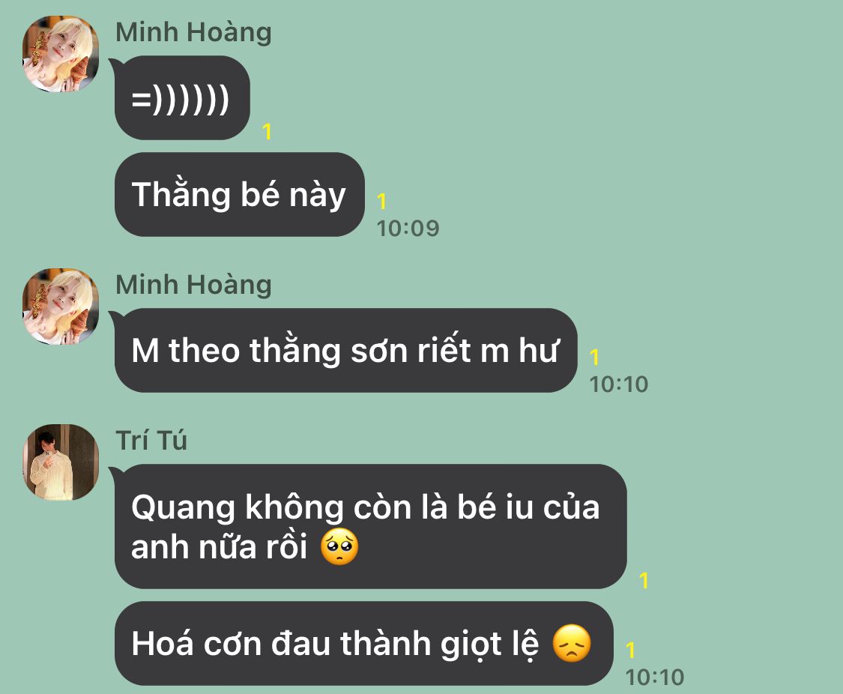The height and width of the screenshot is (694, 843).
Task: Click the read count above the 10:10 timestamp of Minh Hoàng
Action: 594,357
